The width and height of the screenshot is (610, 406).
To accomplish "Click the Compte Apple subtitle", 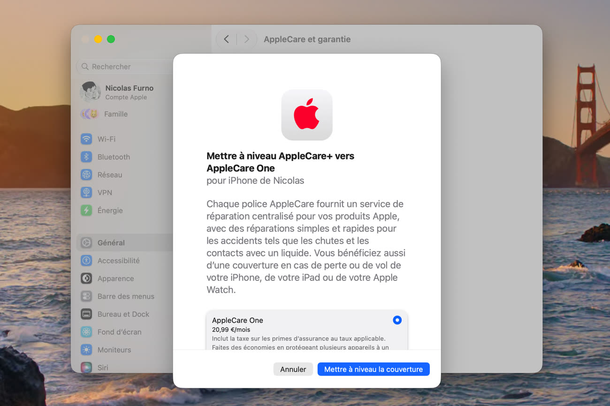I will pos(126,97).
